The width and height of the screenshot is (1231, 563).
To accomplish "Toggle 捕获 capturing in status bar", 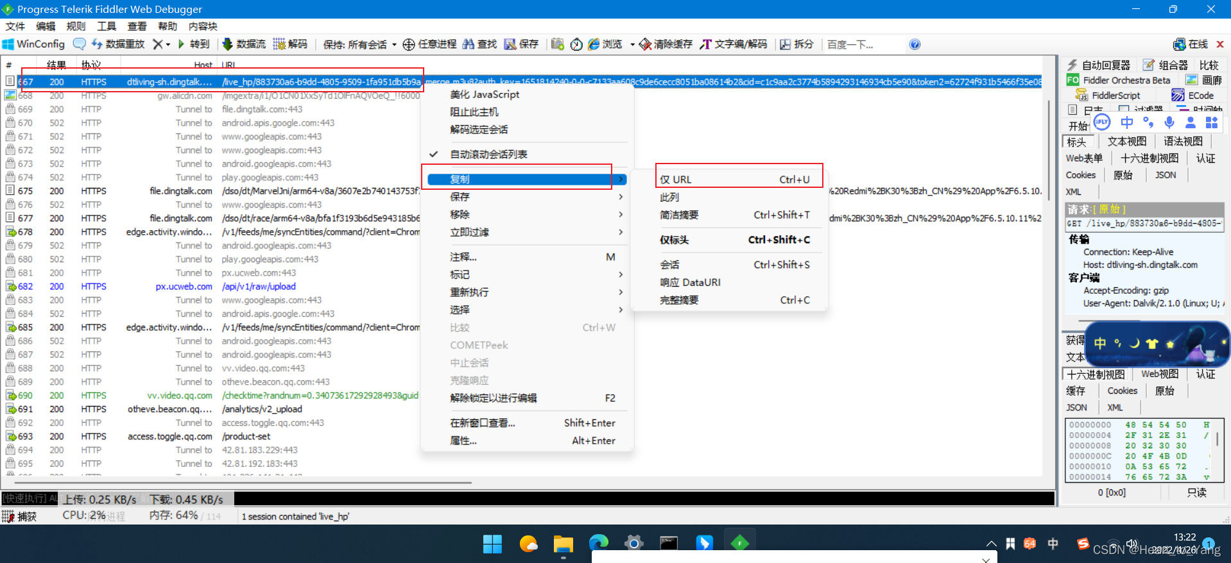I will (20, 516).
